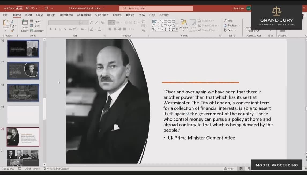Click the Save icon in title bar
Viewport: 307px width, 175px height.
(x=27, y=8)
